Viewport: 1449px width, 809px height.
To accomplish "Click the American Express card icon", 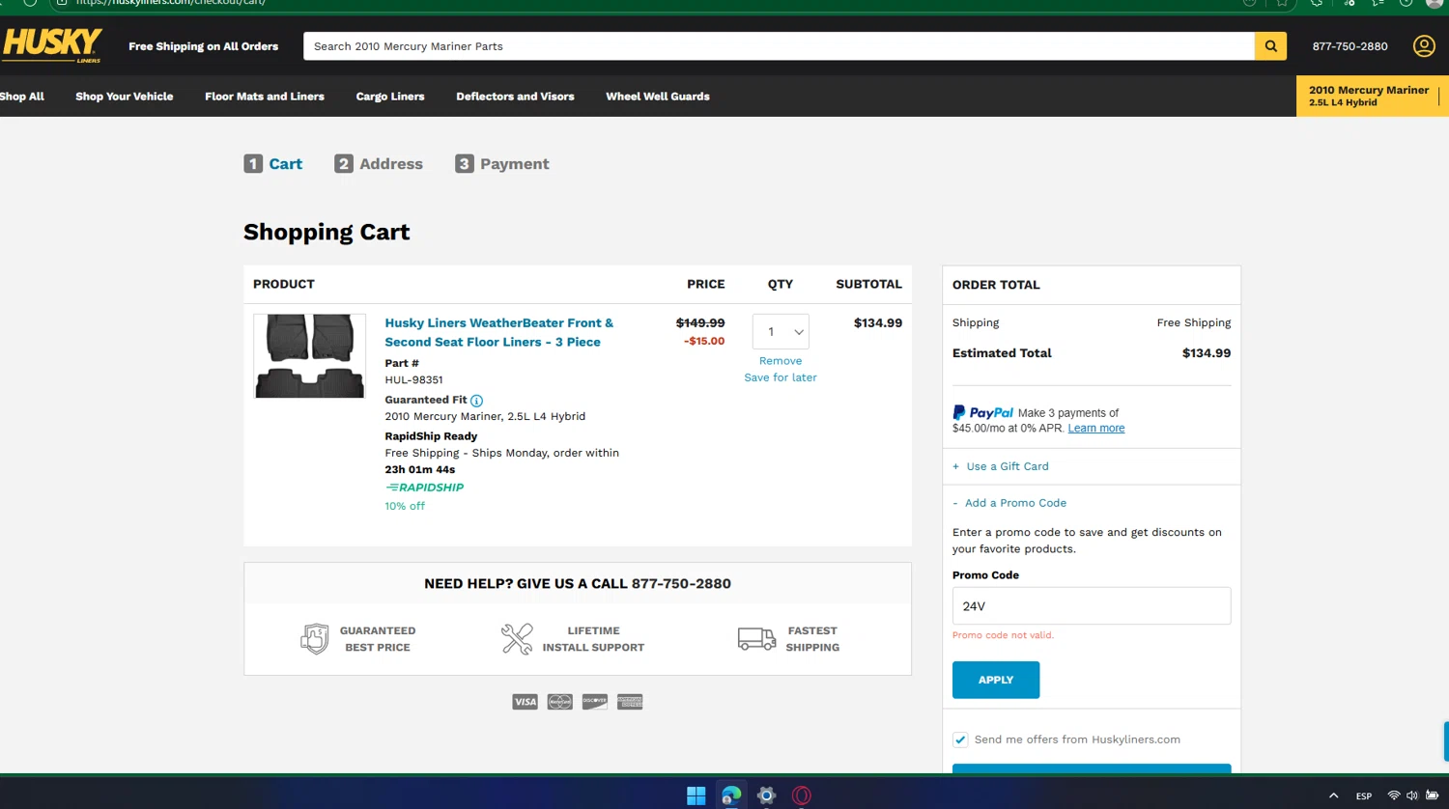I will (630, 702).
